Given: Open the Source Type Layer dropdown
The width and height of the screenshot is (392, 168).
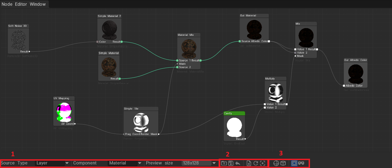Looking at the screenshot, I should pyautogui.click(x=52, y=163).
